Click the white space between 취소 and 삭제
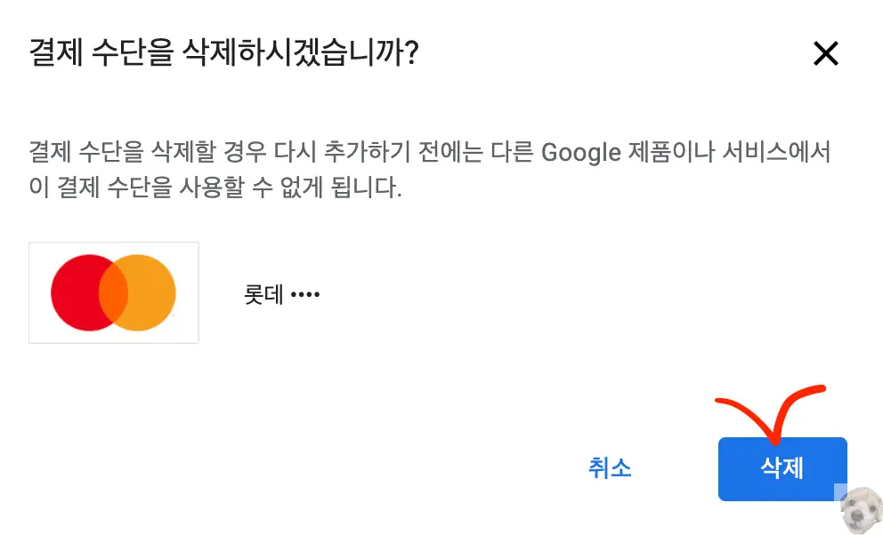This screenshot has height=535, width=883. 676,468
